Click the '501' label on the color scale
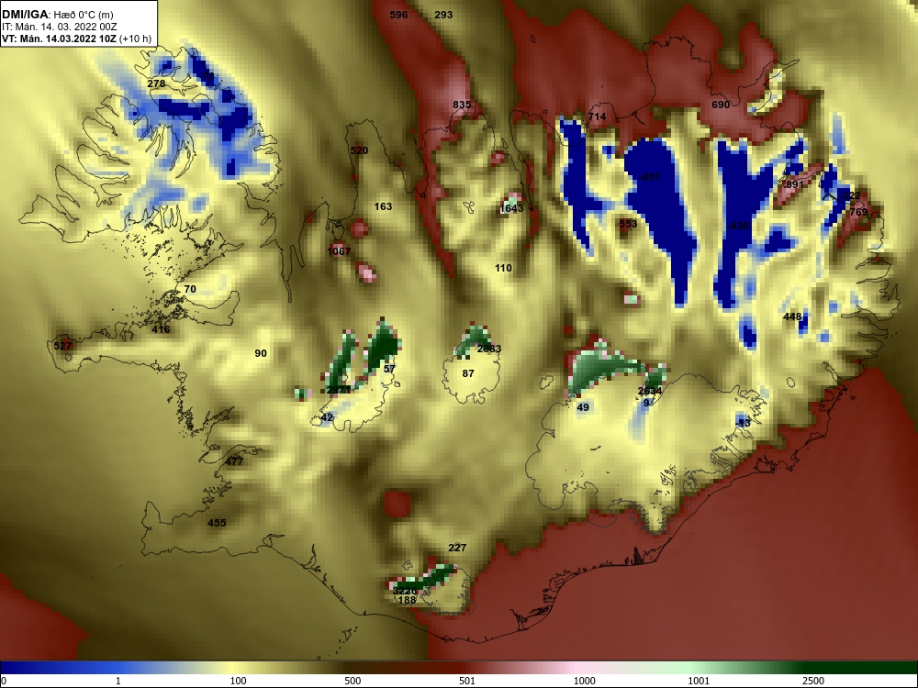The height and width of the screenshot is (688, 918). click(x=467, y=681)
